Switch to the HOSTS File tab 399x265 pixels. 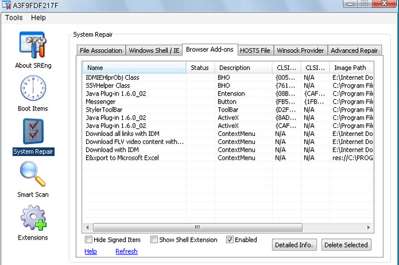tap(256, 51)
